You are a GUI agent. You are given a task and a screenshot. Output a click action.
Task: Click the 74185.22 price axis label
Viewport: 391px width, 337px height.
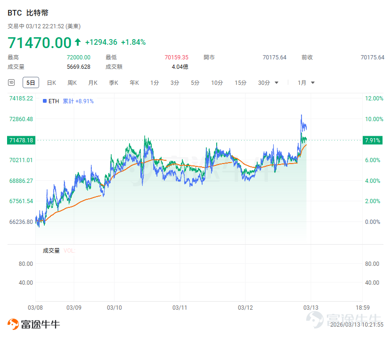click(x=21, y=99)
